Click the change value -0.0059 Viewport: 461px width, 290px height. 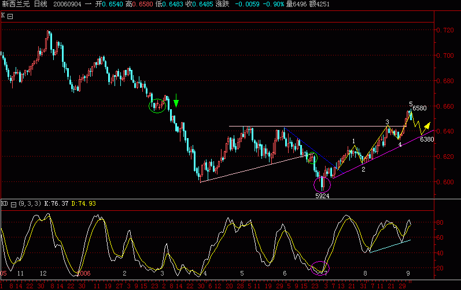pos(248,5)
